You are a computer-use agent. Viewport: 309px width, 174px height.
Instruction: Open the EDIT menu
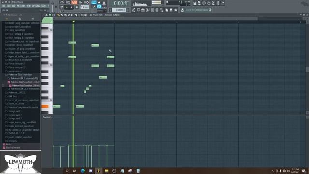pos(9,6)
